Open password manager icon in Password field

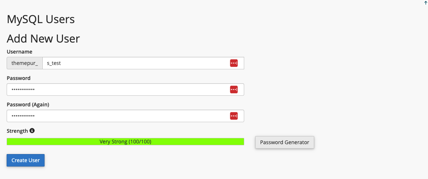[234, 89]
